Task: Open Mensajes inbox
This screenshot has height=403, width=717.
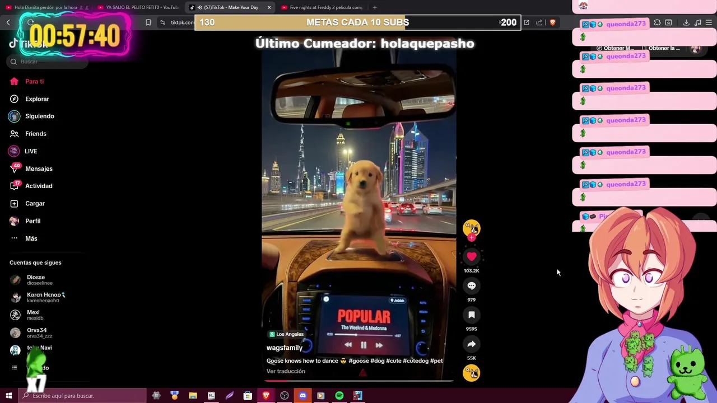Action: coord(31,168)
